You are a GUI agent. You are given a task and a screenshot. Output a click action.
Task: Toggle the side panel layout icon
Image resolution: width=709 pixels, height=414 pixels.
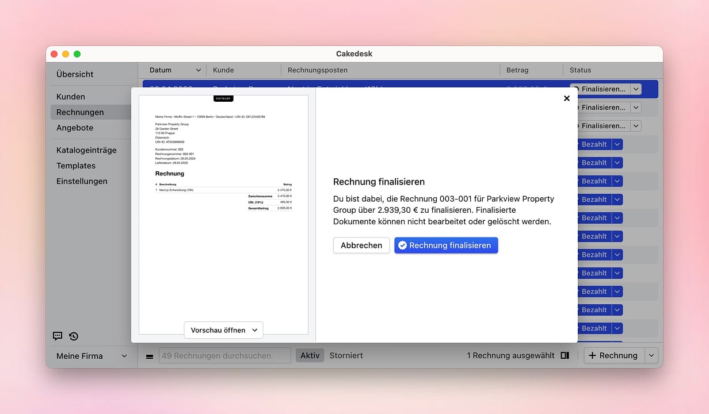click(x=565, y=355)
